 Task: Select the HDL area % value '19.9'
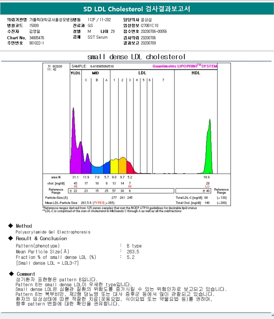click(x=206, y=177)
